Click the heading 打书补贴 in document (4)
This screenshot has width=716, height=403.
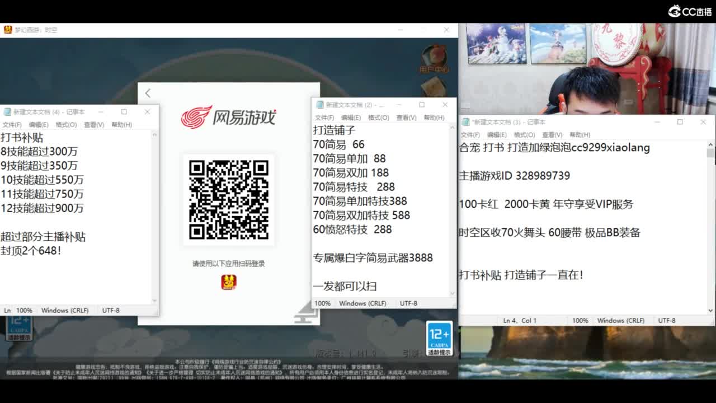pyautogui.click(x=22, y=138)
